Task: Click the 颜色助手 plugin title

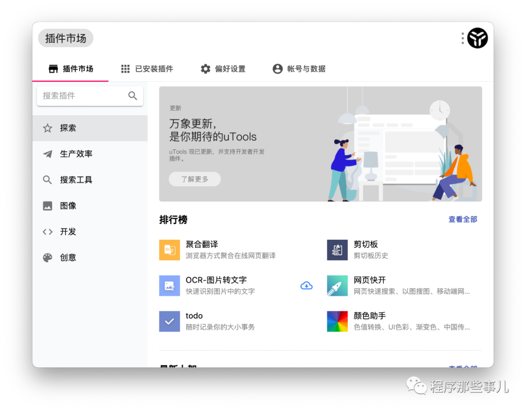Action: [x=370, y=316]
